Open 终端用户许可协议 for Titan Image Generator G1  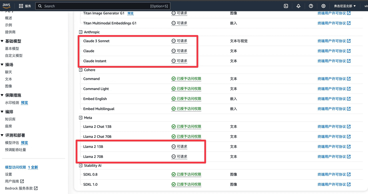(334, 14)
